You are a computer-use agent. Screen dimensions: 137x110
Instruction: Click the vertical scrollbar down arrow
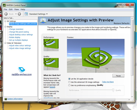[x=132, y=97]
